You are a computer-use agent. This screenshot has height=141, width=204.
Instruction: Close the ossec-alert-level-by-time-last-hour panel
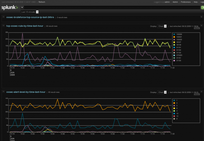coord(201,92)
